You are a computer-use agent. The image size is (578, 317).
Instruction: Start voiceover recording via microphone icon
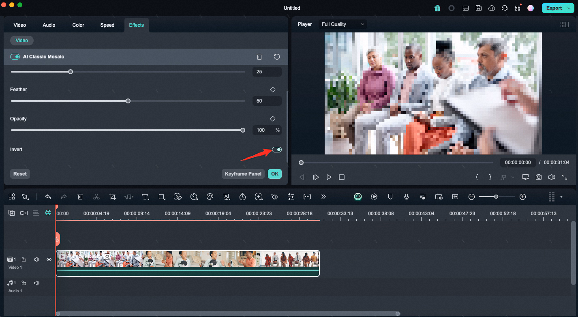407,197
